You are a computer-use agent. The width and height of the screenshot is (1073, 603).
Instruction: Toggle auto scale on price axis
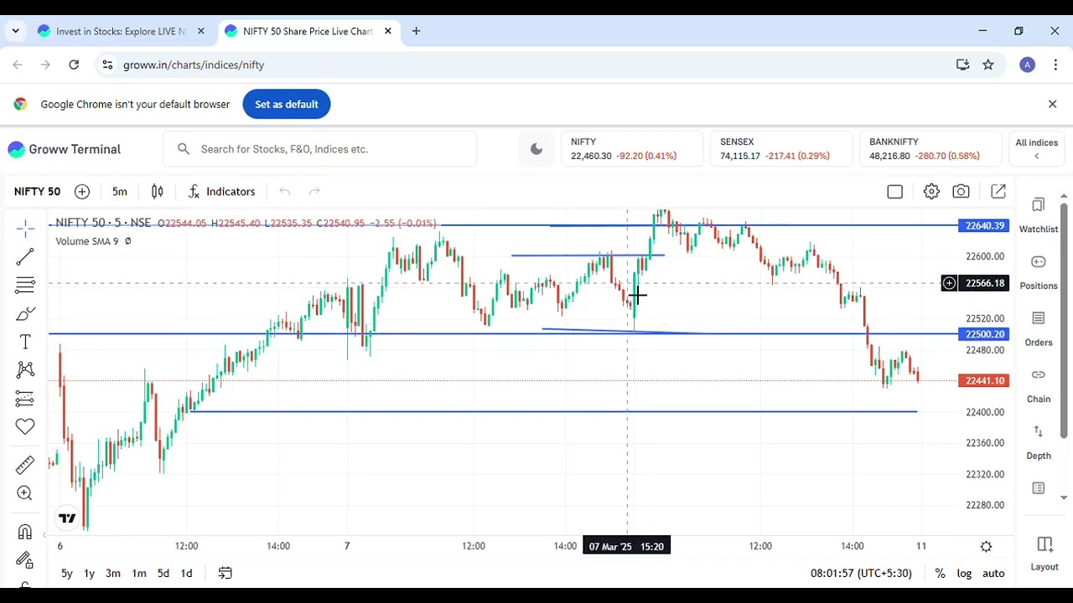click(993, 574)
